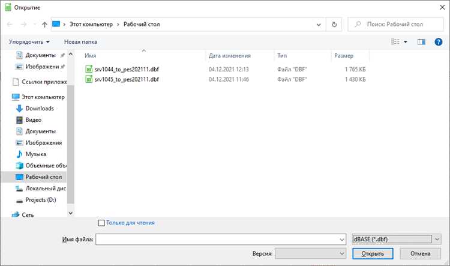Sort files by Дата изменения column

[230, 56]
